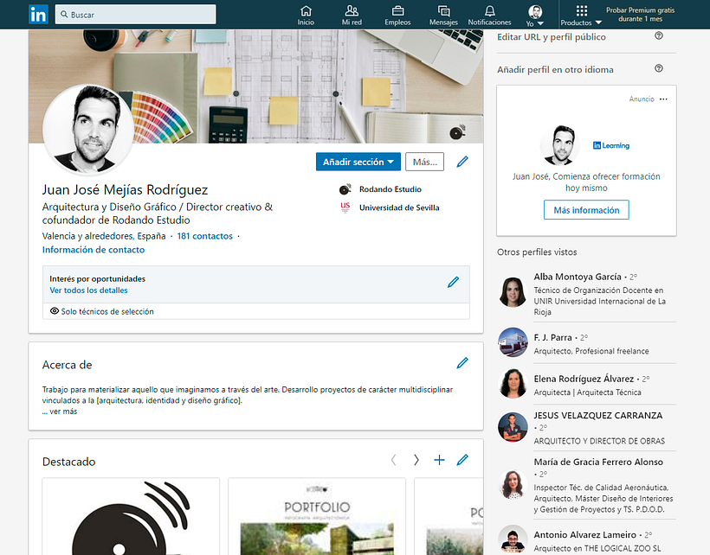The width and height of the screenshot is (710, 555).
Task: Click Más información in the ad
Action: [x=586, y=210]
